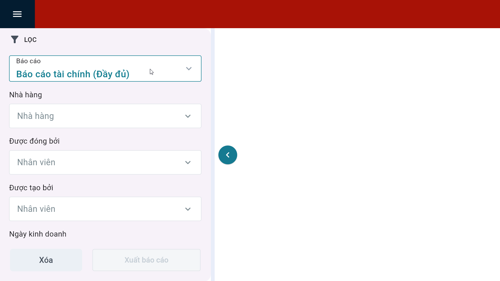The height and width of the screenshot is (281, 500).
Task: Click the chevron in the Báo cáo field
Action: click(x=189, y=69)
